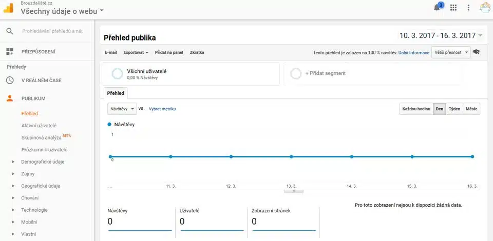This screenshot has width=493, height=241.
Task: Open the Exportovat menu
Action: (136, 52)
